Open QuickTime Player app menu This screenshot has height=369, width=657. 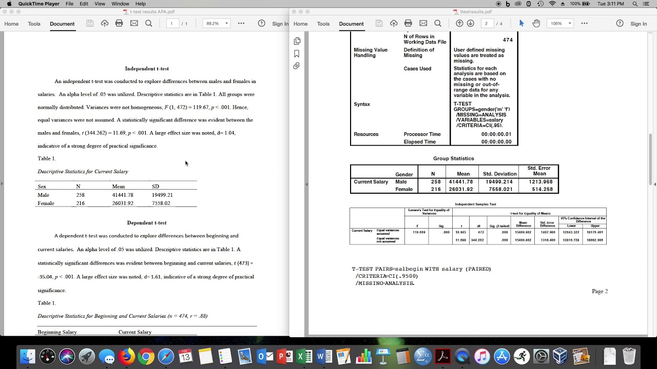(x=39, y=4)
